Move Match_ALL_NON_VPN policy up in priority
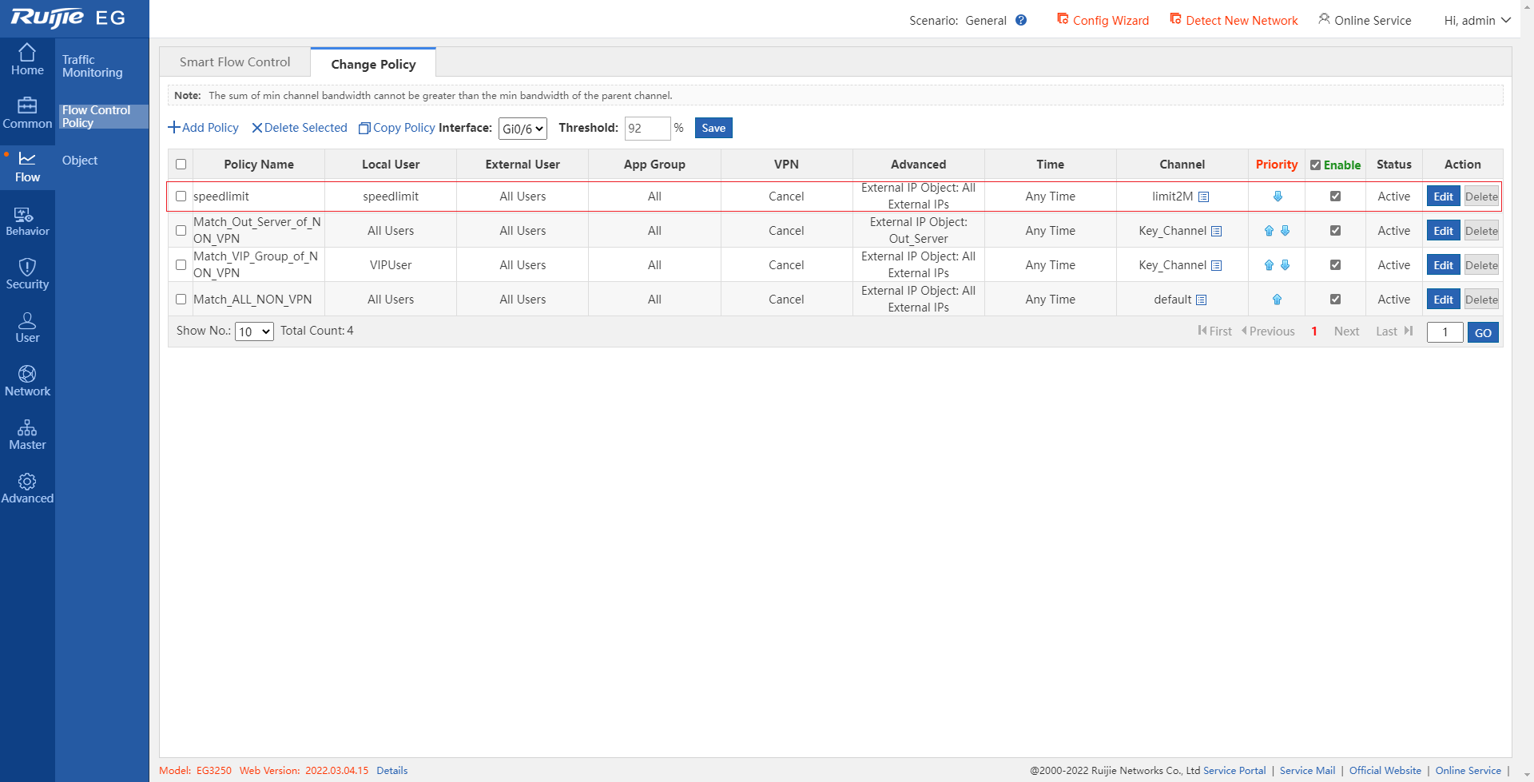Screen dimensions: 1534x782 1277,300
